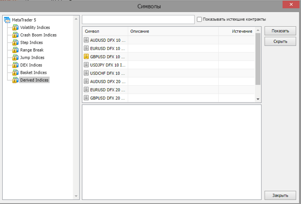The image size is (301, 204).
Task: Click the 'Скрыть' button
Action: coord(280,41)
